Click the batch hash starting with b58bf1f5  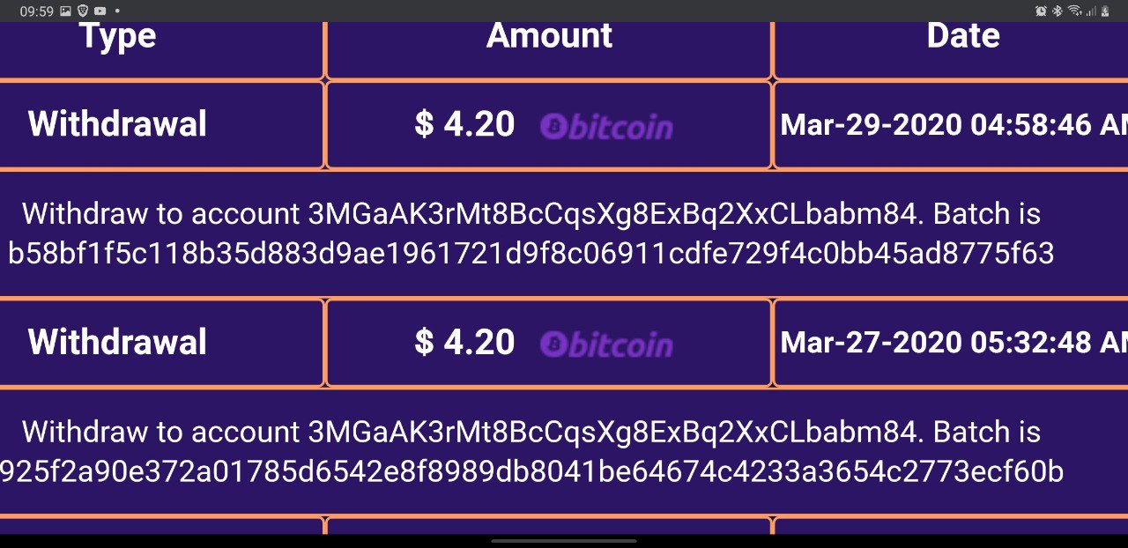(531, 254)
